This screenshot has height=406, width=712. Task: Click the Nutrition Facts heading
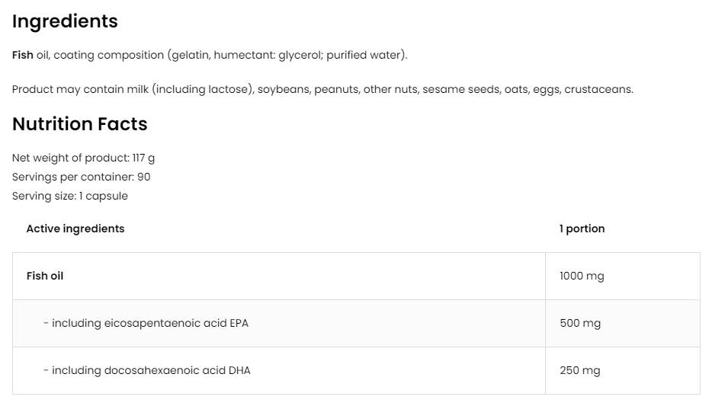click(79, 124)
